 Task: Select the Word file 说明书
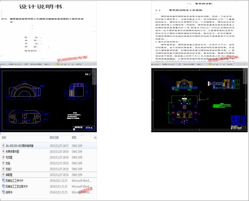[49, 192]
